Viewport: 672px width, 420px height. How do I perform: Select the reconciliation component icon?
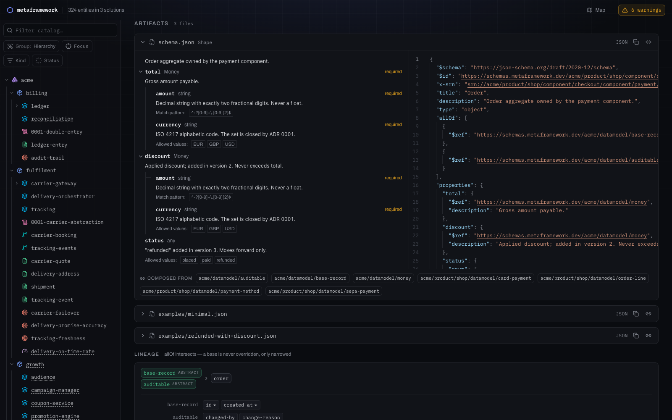25,119
